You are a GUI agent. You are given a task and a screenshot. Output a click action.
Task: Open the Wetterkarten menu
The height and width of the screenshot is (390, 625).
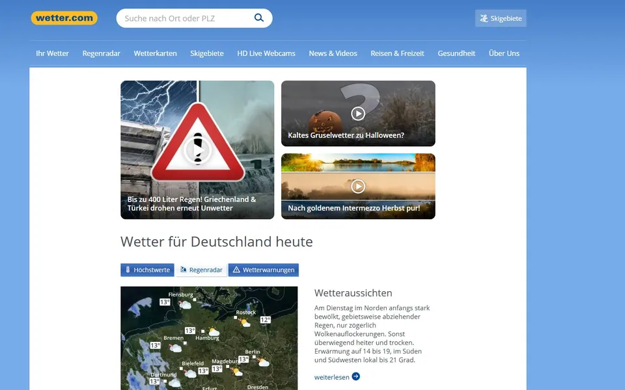pos(155,53)
